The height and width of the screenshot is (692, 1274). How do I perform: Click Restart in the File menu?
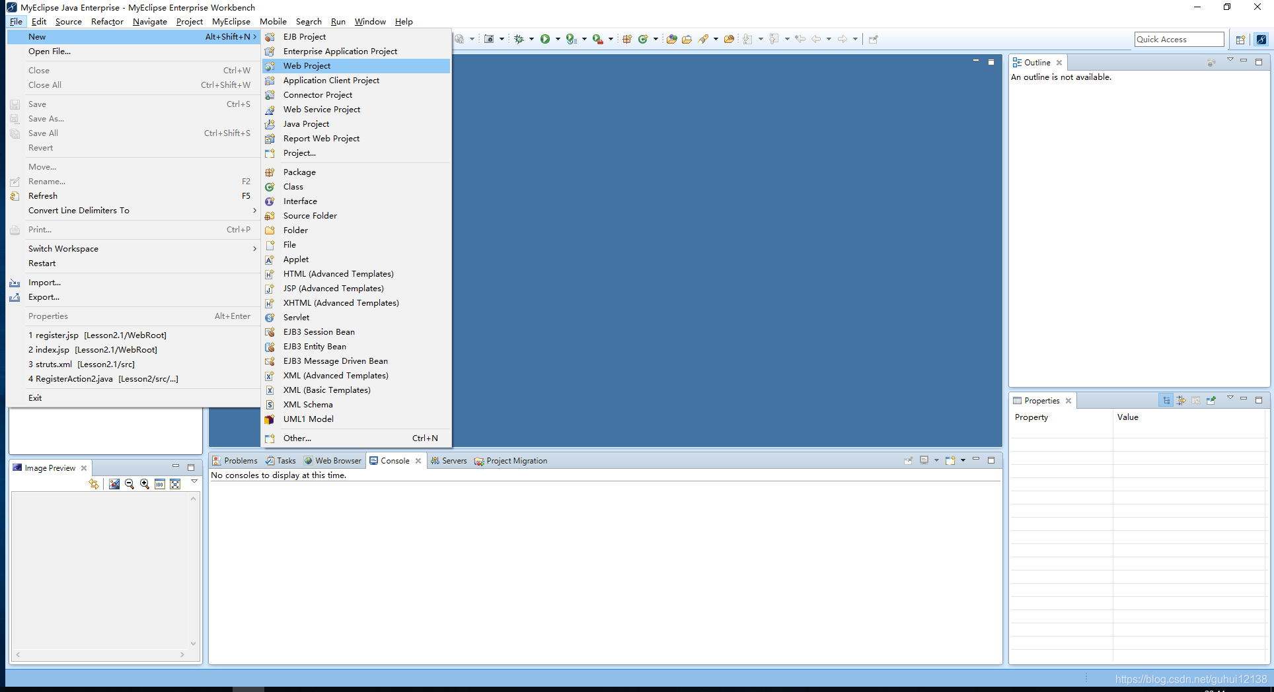click(x=133, y=263)
